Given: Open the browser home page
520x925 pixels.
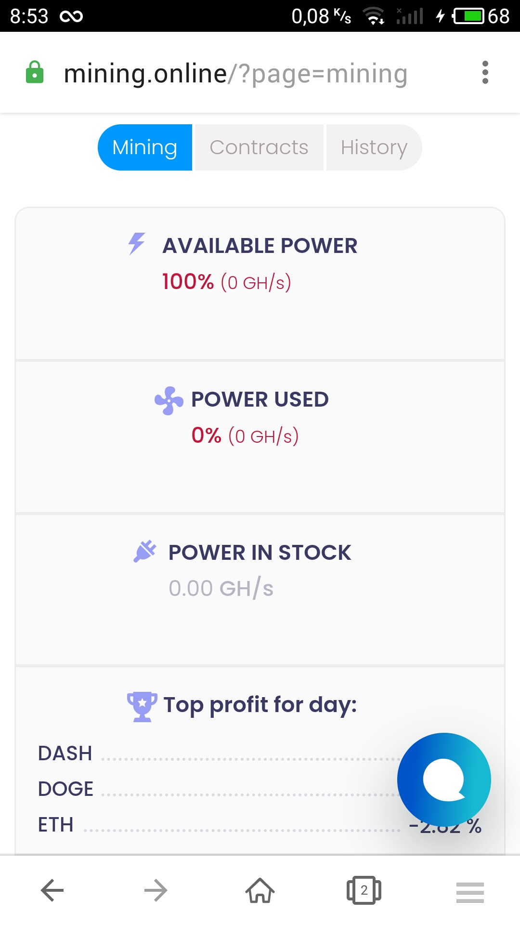Looking at the screenshot, I should pos(260,890).
